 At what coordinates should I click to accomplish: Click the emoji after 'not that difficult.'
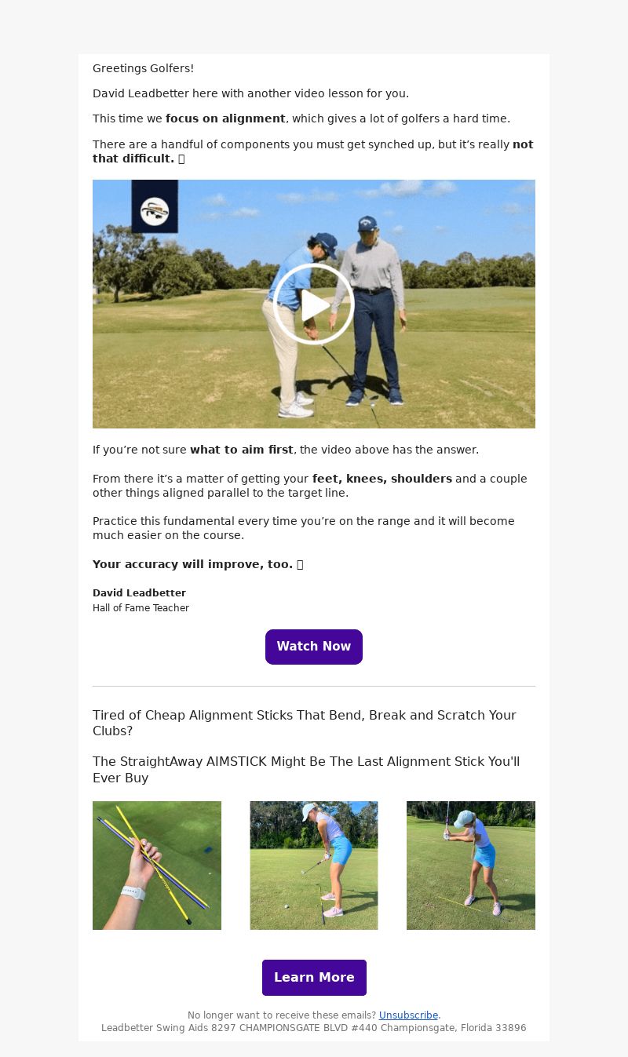coord(181,159)
